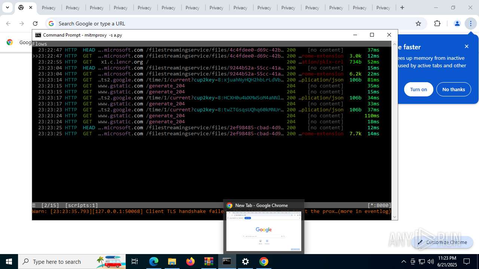The image size is (479, 269).
Task: Open Chrome three-dot menu
Action: (x=470, y=24)
